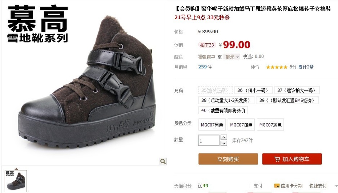Viewport: 338px width, 193px height.
Task: Click the magnifier zoom icon on product image
Action: pos(163,161)
